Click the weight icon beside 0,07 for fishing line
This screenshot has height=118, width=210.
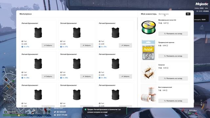click(168, 23)
